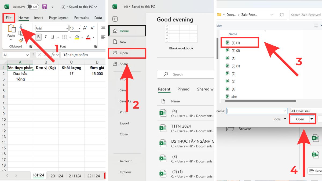Apply the red Font Color

88,37
